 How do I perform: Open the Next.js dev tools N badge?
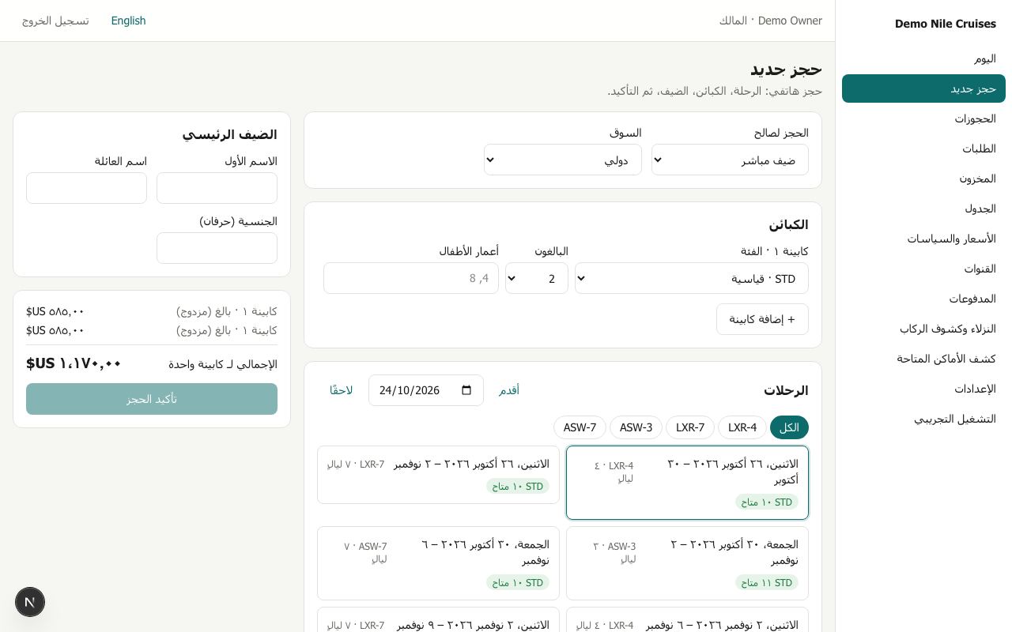coord(30,602)
